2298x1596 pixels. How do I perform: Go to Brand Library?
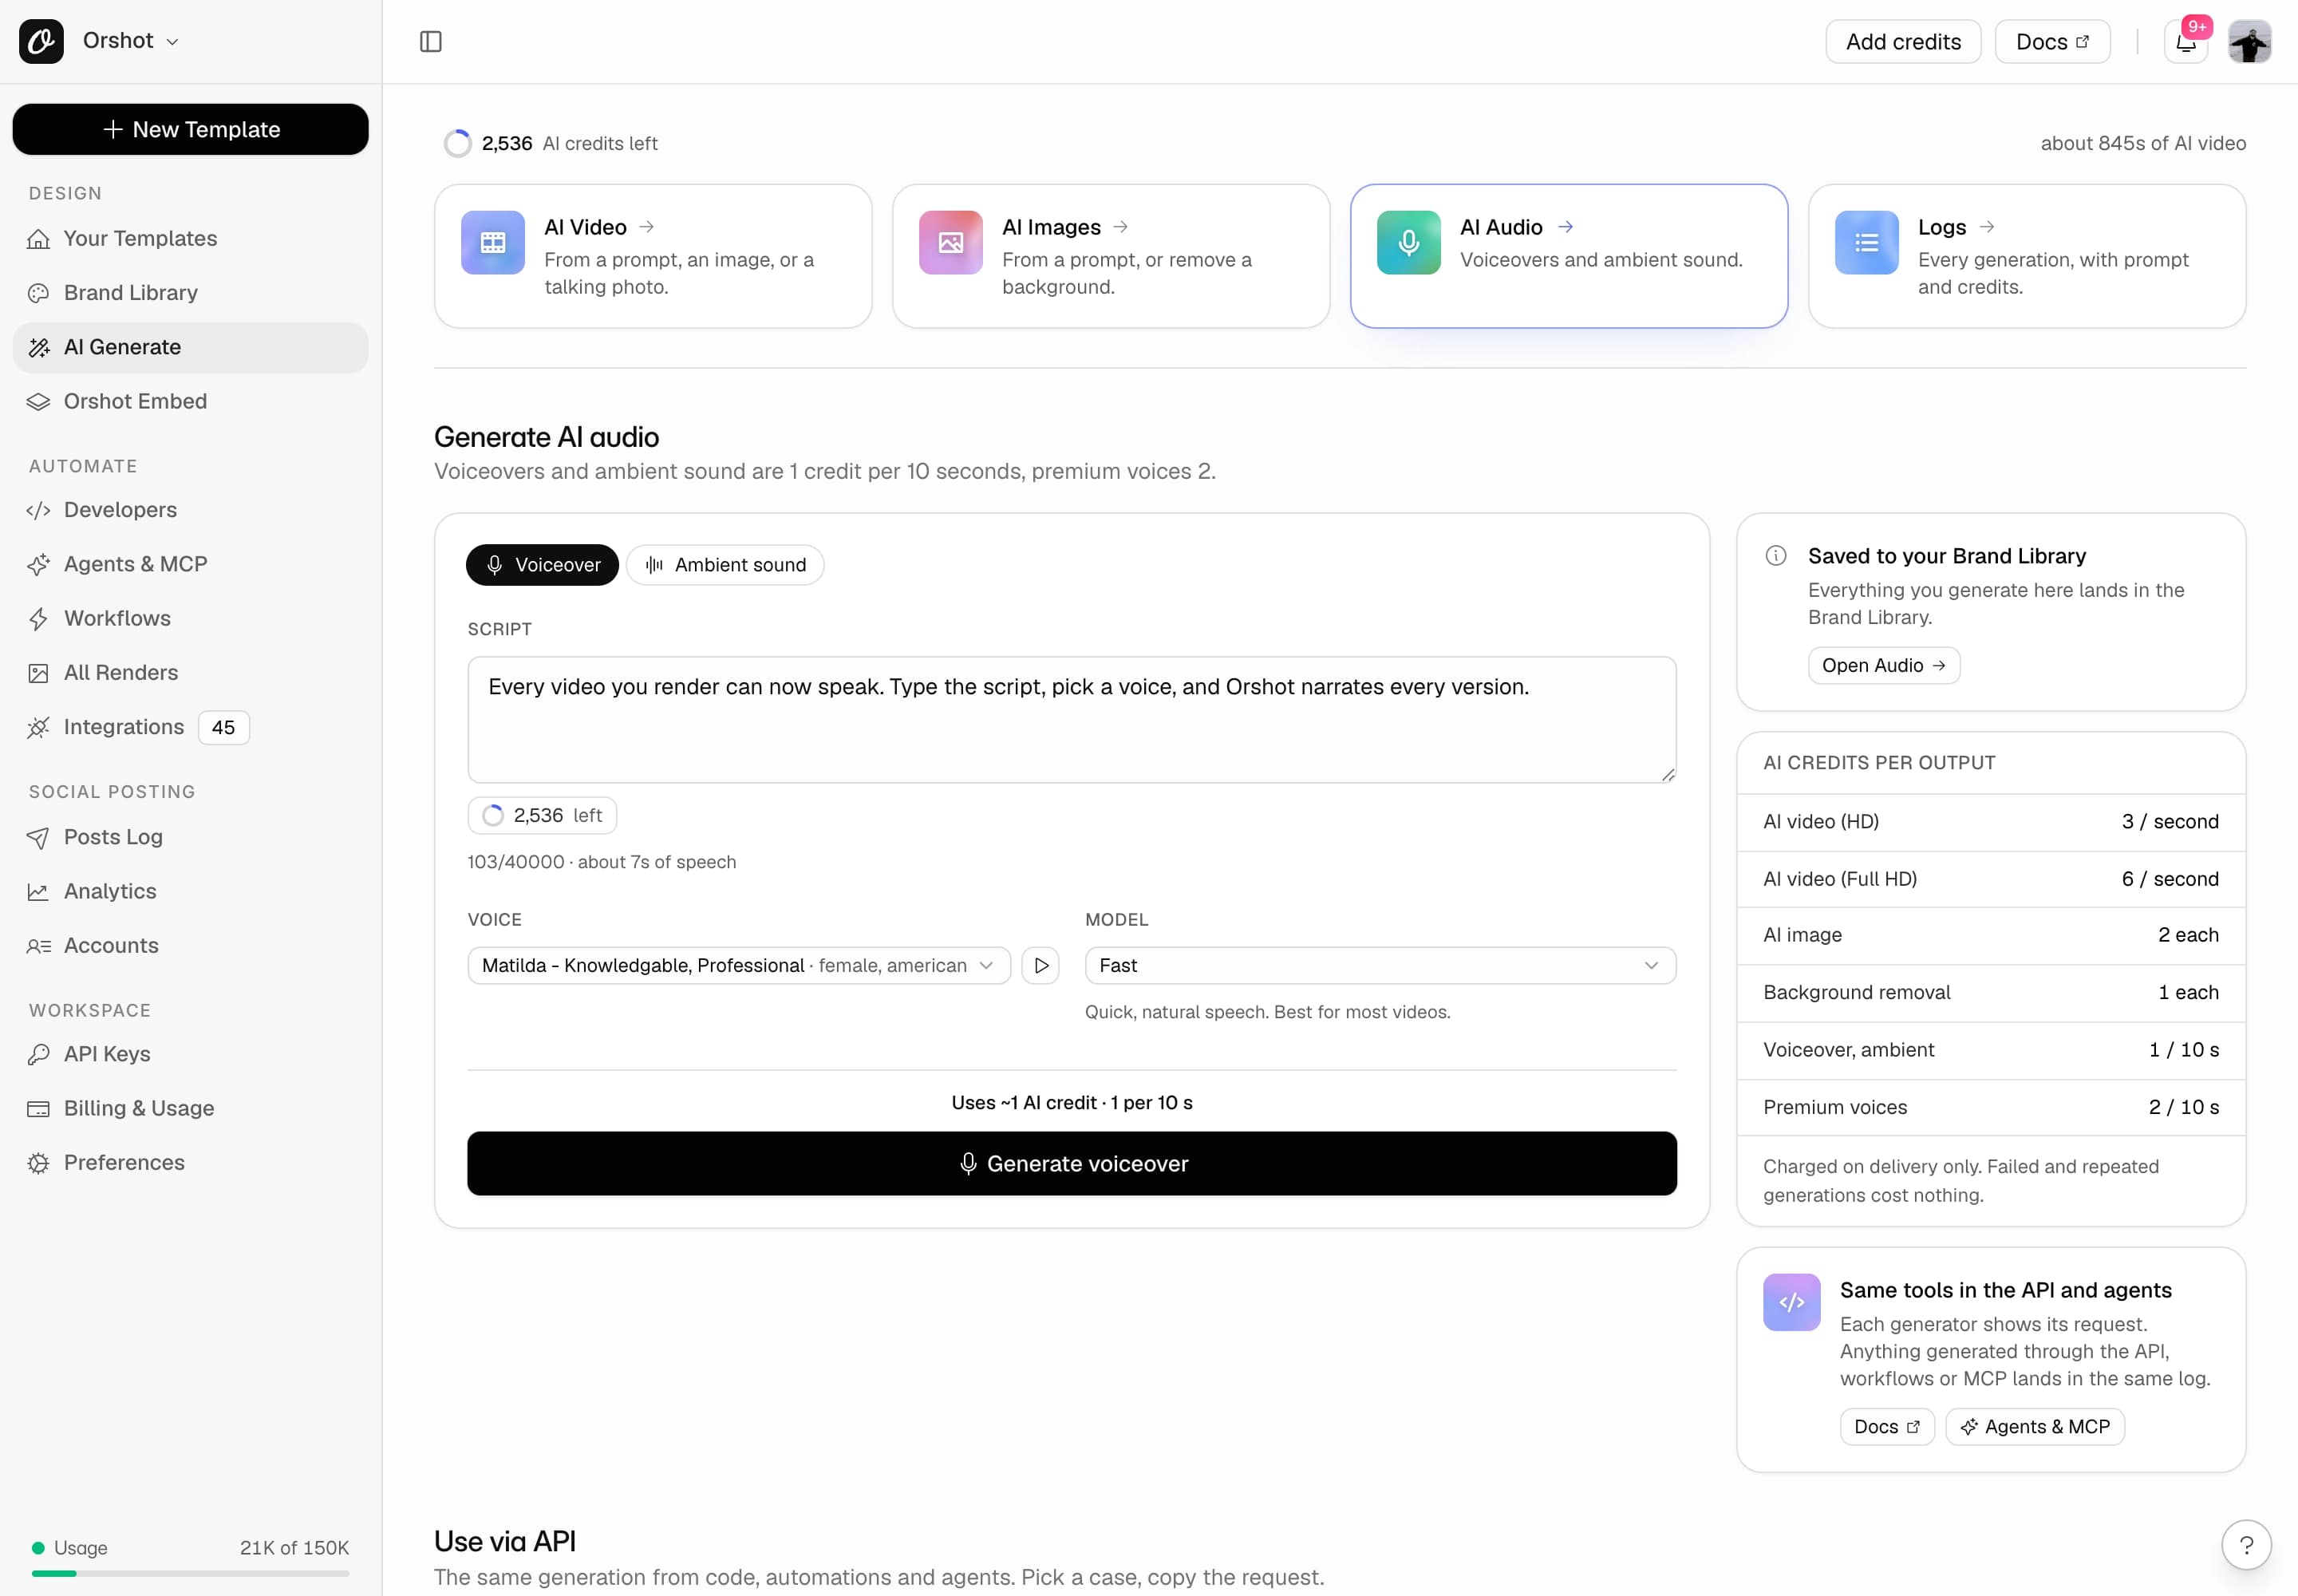[190, 293]
